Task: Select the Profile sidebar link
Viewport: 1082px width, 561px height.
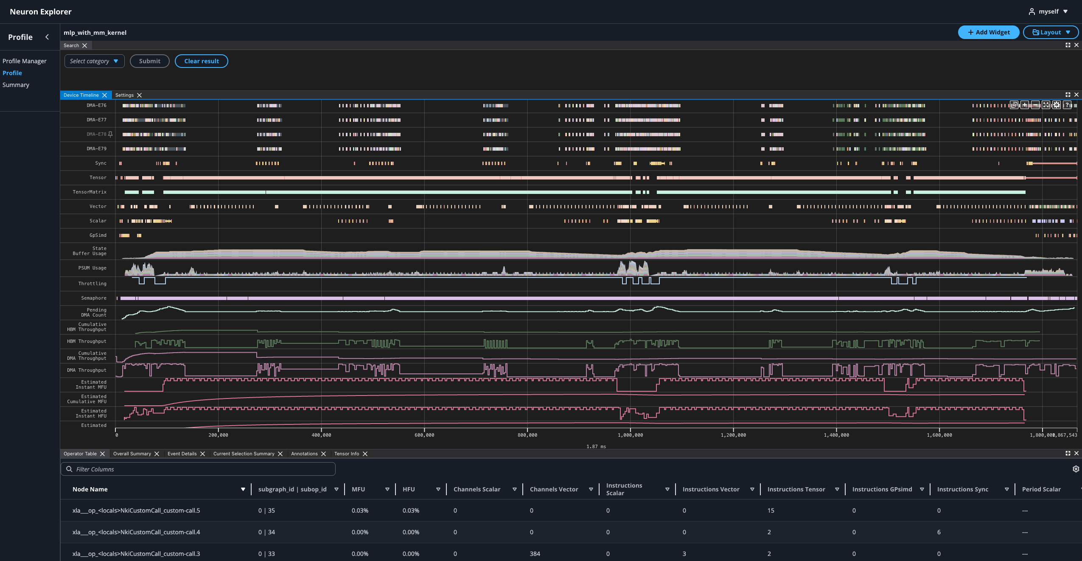Action: coord(12,73)
